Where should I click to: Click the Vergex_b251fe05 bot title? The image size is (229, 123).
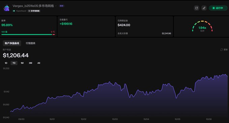33,6
